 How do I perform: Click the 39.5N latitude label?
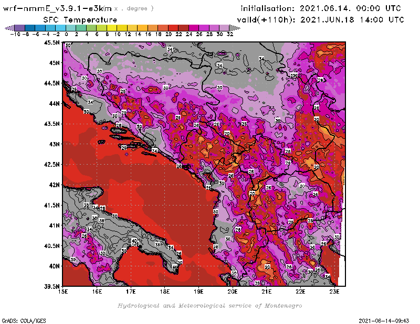[51, 287]
